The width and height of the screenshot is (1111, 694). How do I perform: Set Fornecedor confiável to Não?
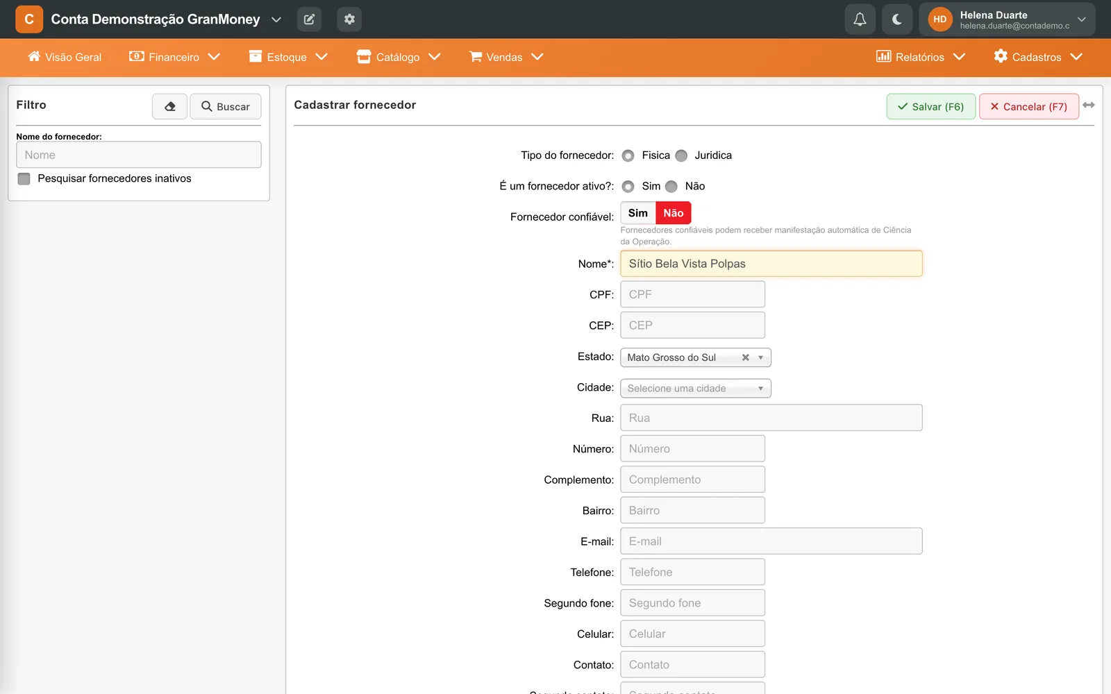tap(674, 213)
